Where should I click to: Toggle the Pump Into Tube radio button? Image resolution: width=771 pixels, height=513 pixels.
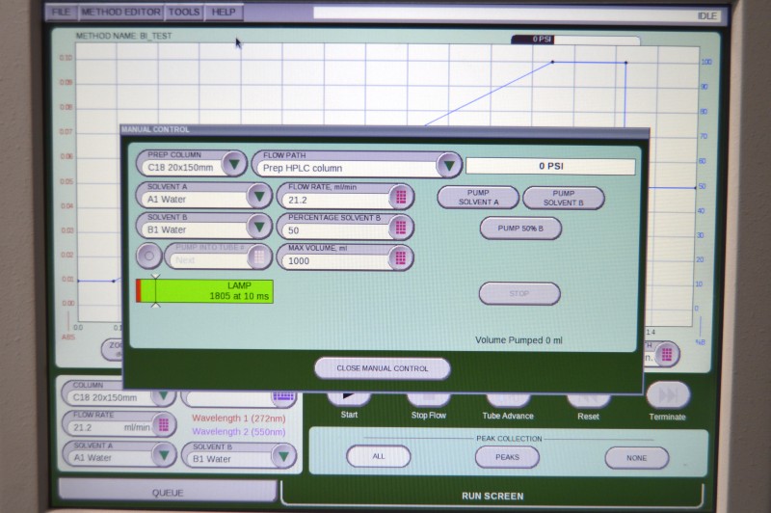[148, 256]
